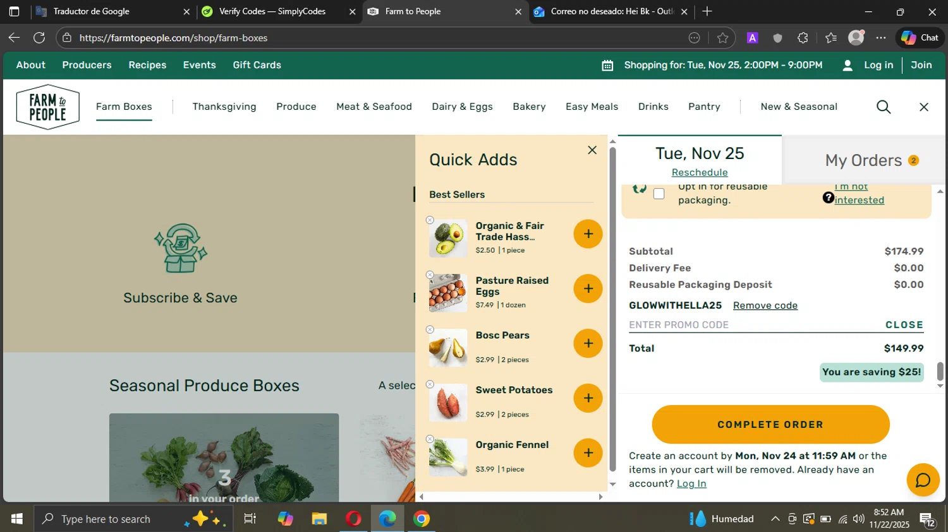Screen dimensions: 948x532
Task: Open the Recipes page
Action: 147,65
